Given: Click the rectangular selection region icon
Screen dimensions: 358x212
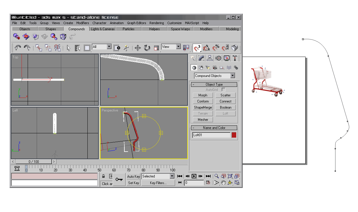Looking at the screenshot, I should tap(87, 48).
